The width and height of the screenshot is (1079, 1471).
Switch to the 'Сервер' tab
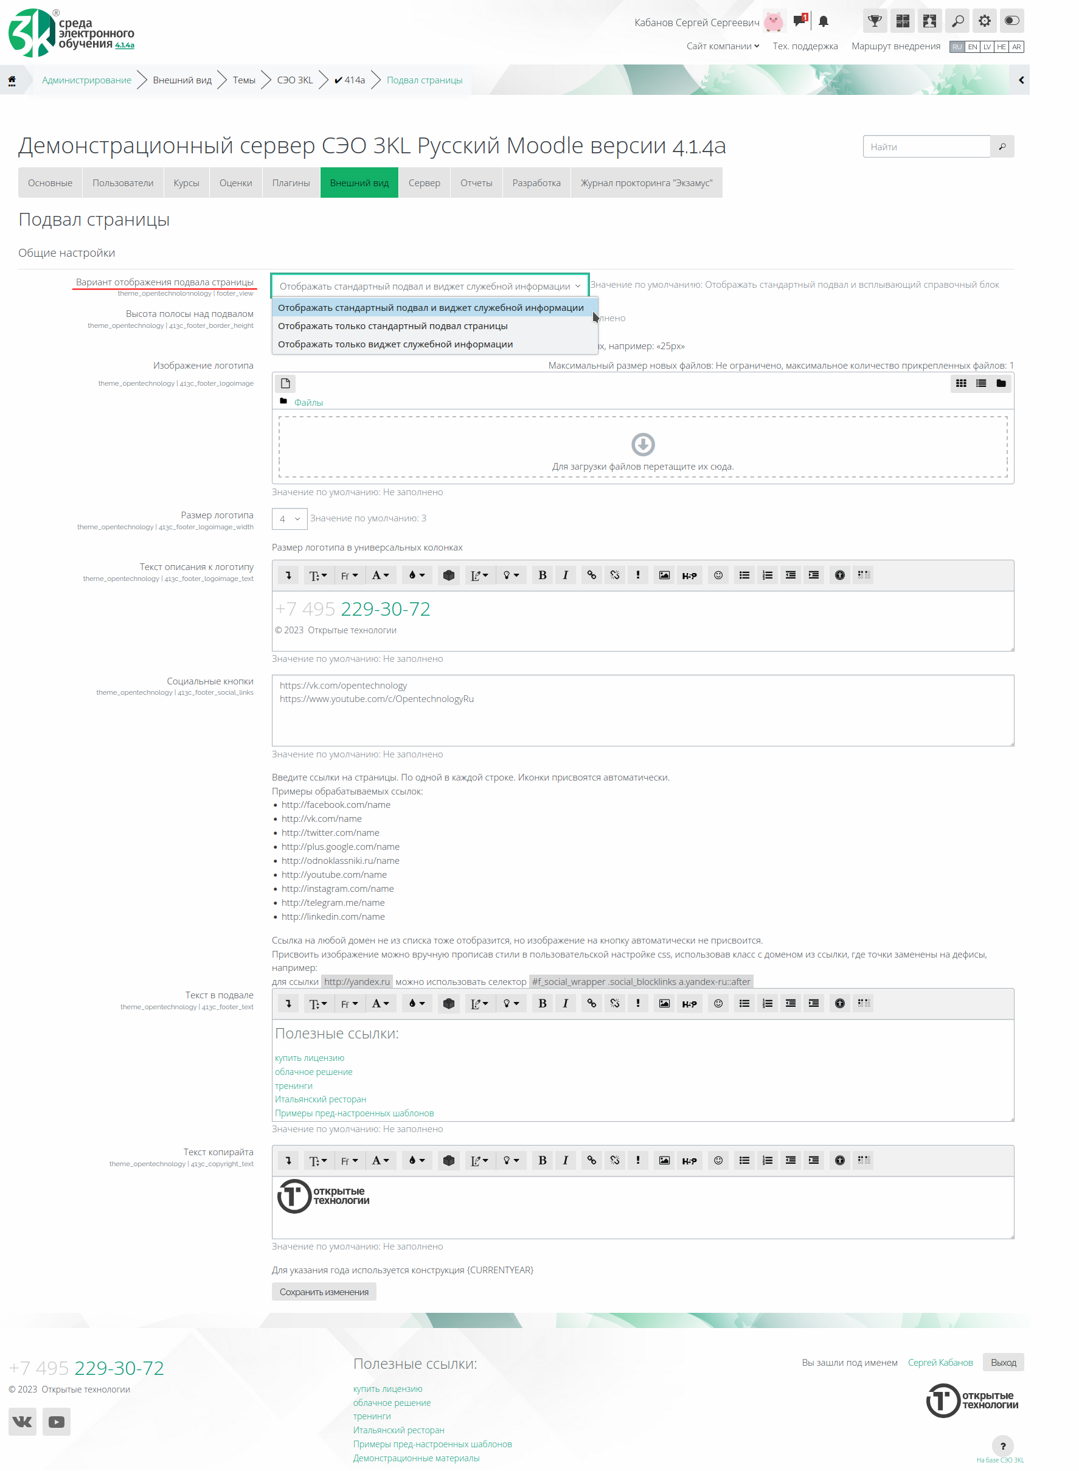pyautogui.click(x=424, y=183)
